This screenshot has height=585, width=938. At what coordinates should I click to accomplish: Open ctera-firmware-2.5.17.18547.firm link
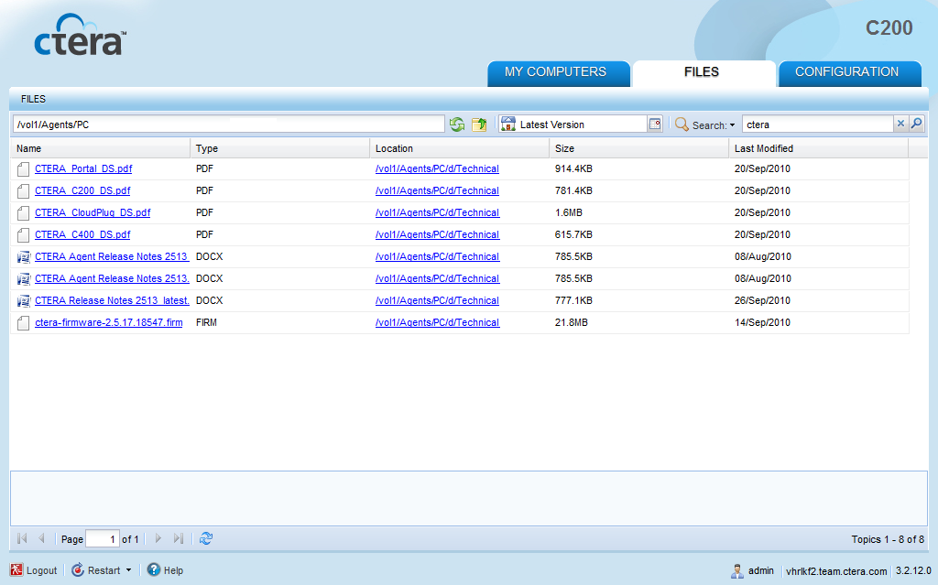pyautogui.click(x=109, y=322)
